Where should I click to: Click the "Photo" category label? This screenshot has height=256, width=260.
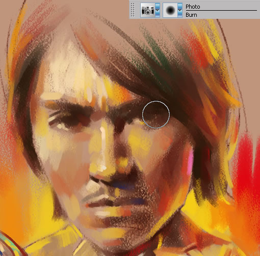tap(193, 7)
